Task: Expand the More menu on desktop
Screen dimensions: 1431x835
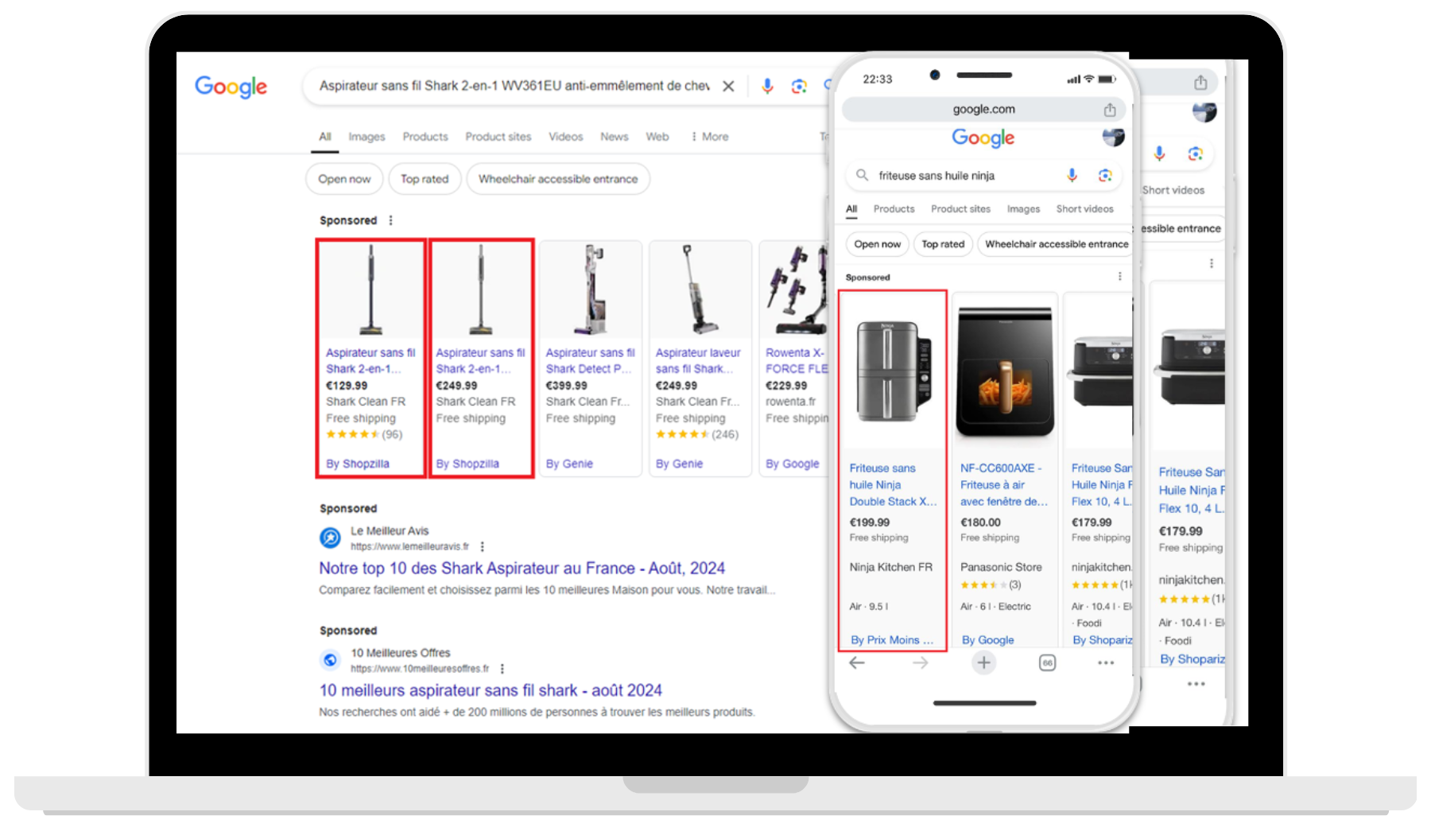Action: point(709,137)
